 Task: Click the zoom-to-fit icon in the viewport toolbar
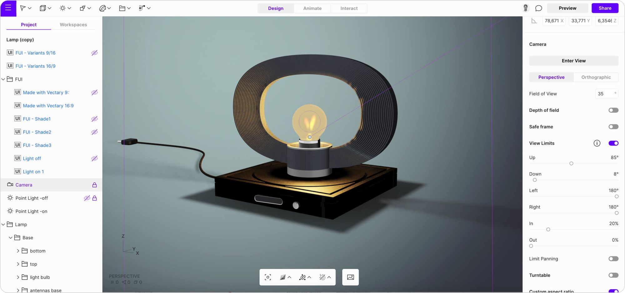pos(267,277)
